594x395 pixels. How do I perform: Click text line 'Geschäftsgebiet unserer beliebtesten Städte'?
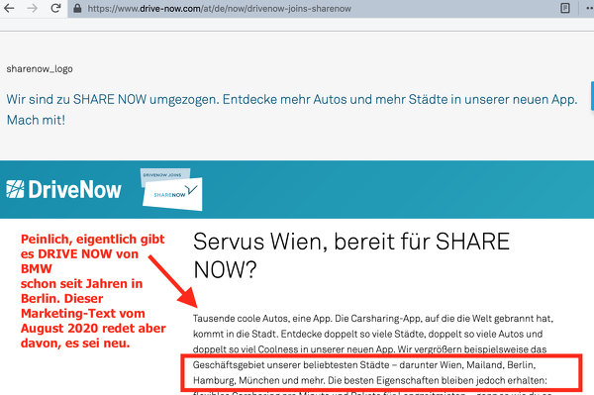tap(364, 365)
